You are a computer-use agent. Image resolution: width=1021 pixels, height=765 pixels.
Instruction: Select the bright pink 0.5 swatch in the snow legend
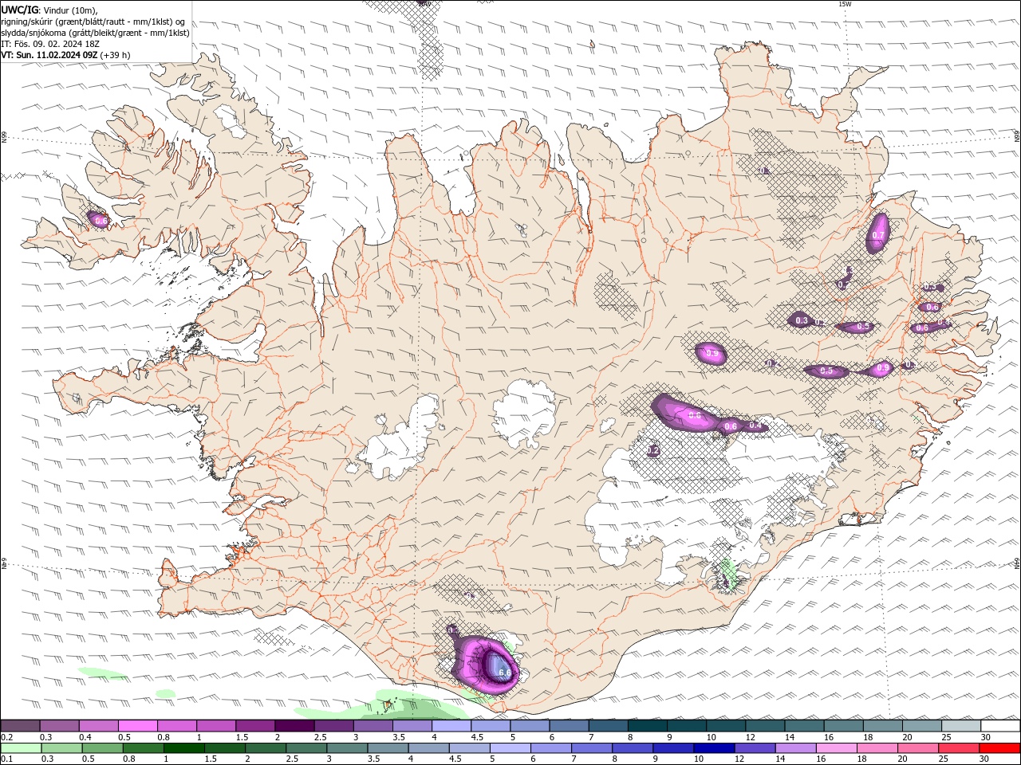(x=137, y=726)
